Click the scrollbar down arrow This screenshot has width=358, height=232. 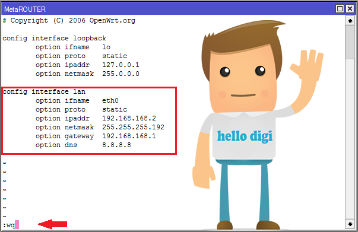click(350, 224)
